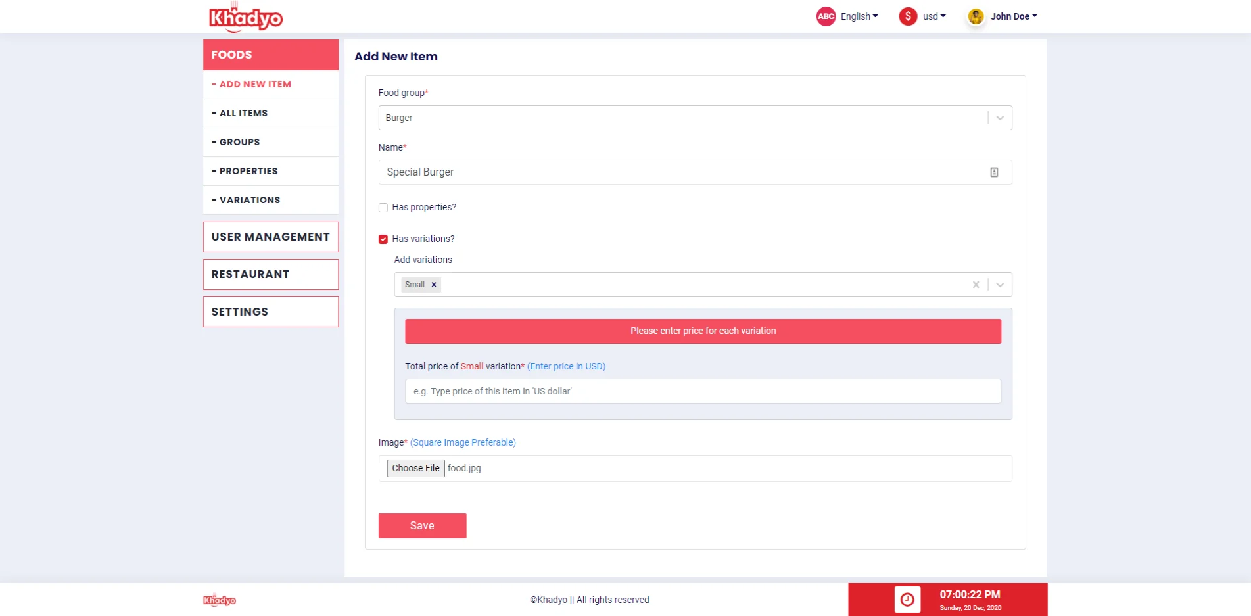Select Add New Item in sidebar
1251x616 pixels.
[x=271, y=84]
